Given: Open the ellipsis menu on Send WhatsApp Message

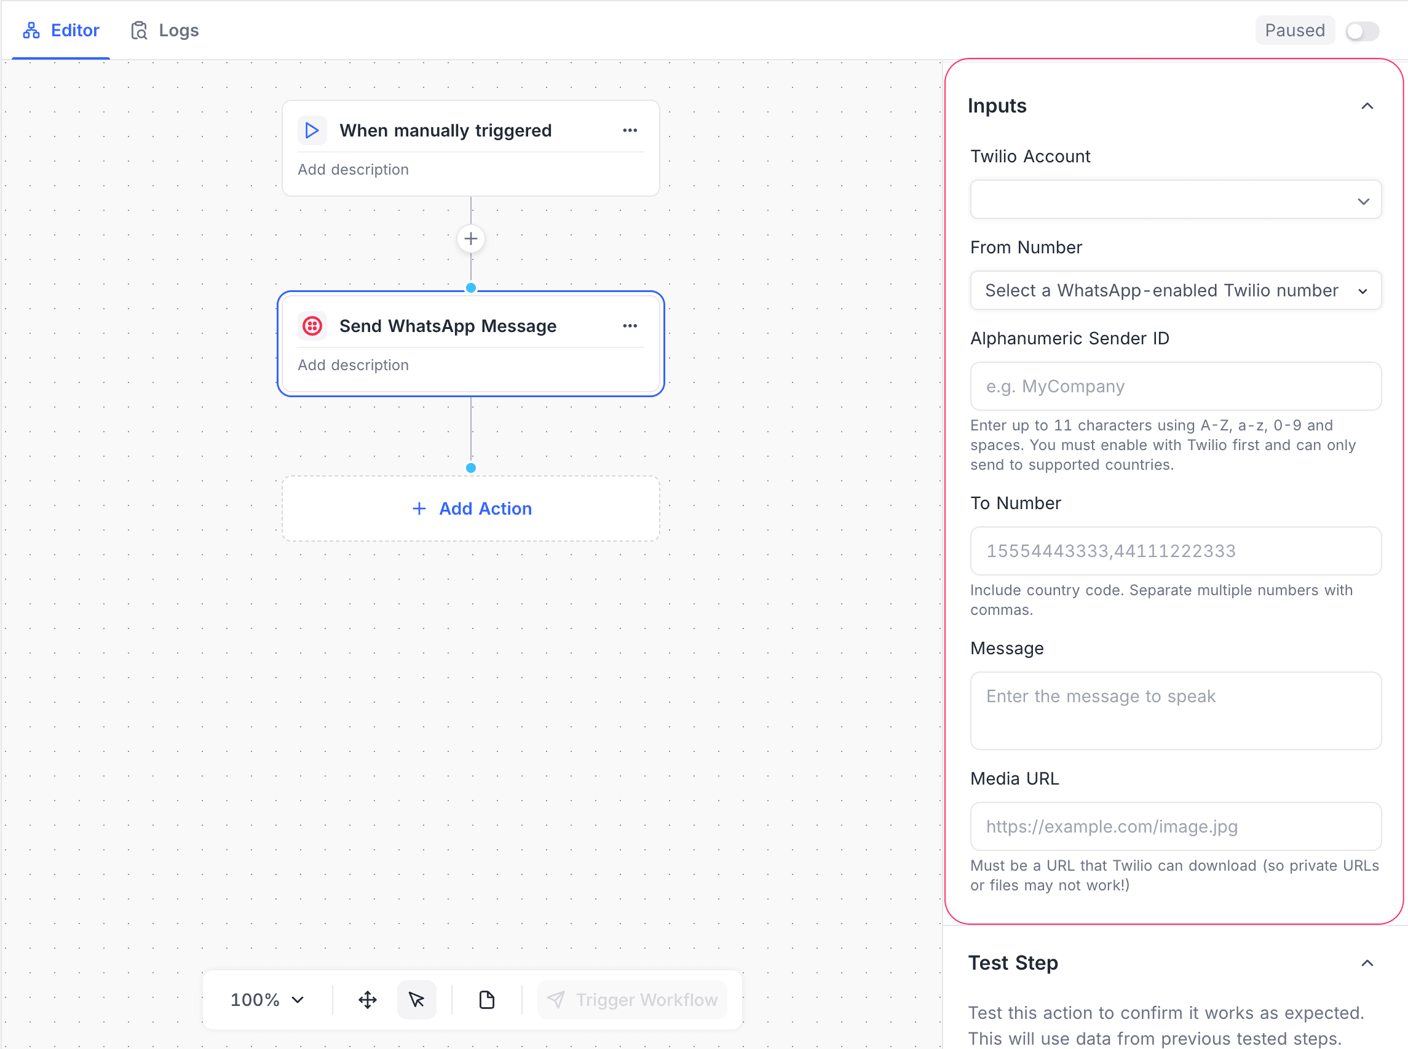Looking at the screenshot, I should [x=630, y=326].
